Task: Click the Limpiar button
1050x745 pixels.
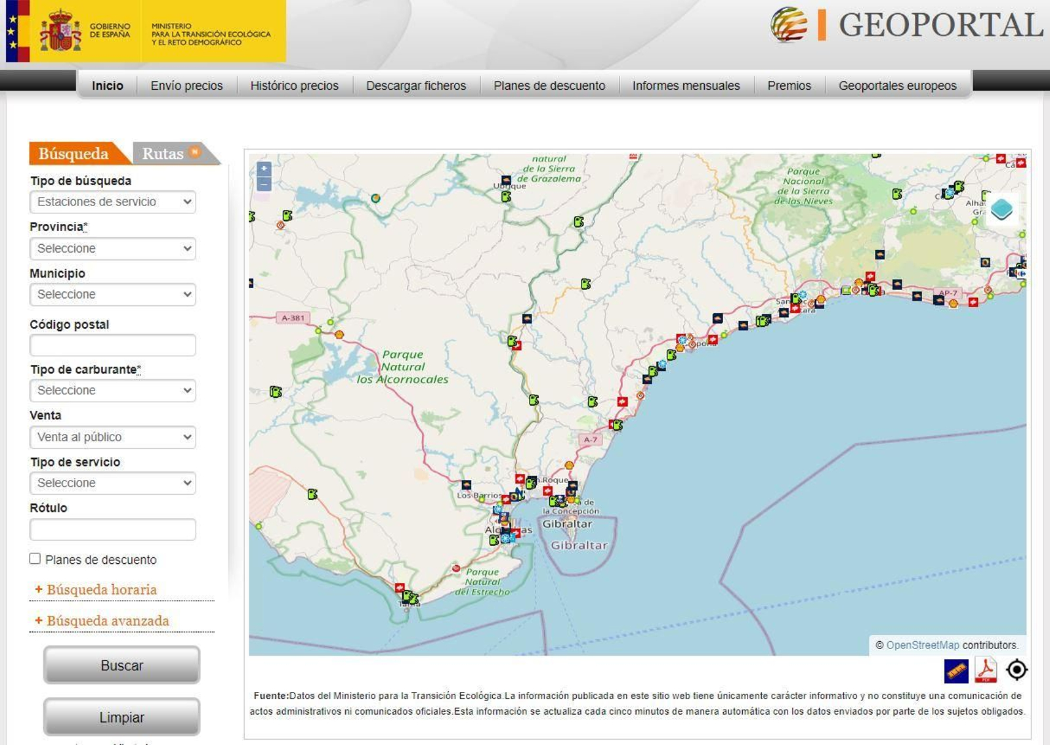Action: coord(121,717)
